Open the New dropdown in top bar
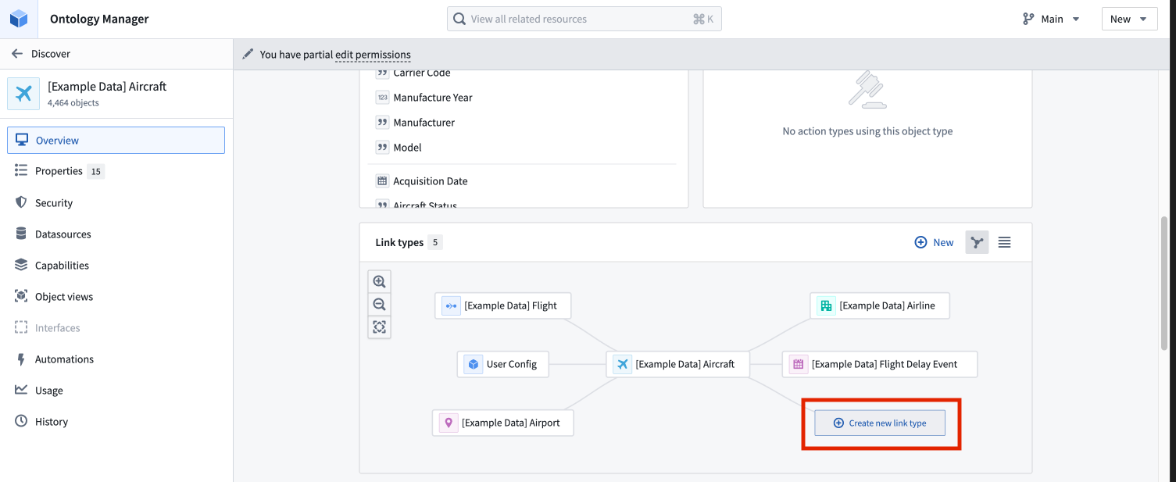This screenshot has height=482, width=1176. click(1129, 19)
